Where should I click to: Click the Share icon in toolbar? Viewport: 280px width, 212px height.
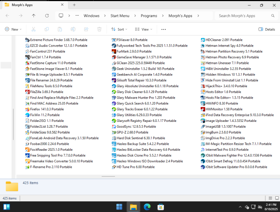[86, 29]
